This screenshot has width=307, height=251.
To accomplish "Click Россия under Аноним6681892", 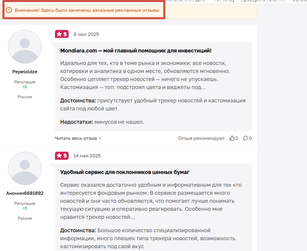I will coord(25,218).
